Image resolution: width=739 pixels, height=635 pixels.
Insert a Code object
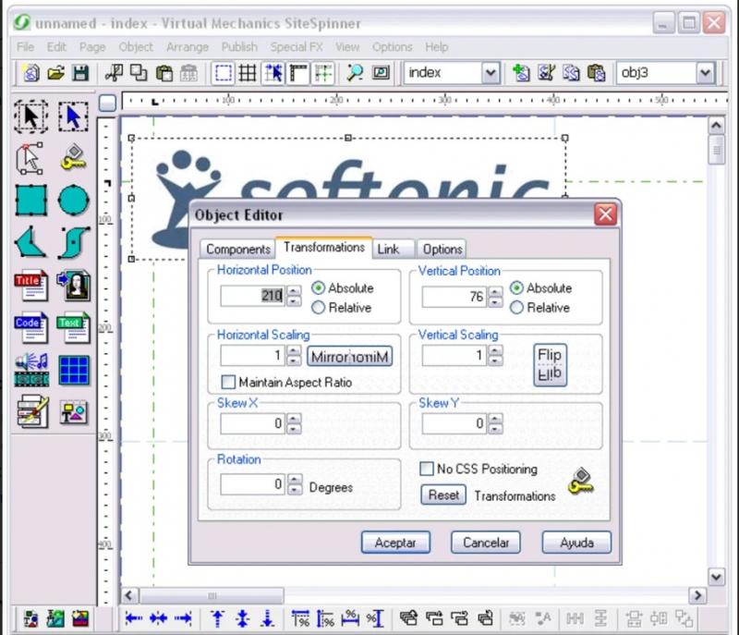30,327
